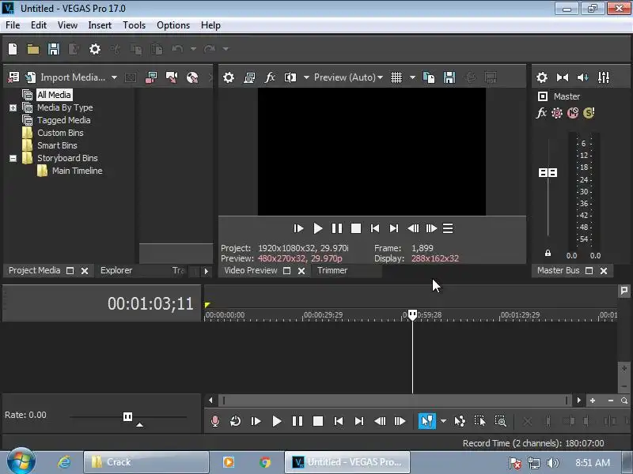The height and width of the screenshot is (474, 633).
Task: Switch to Video Preview tab
Action: (x=251, y=270)
